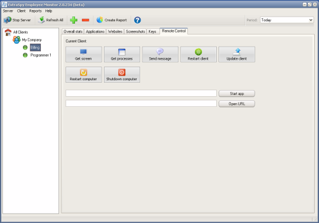319x223 pixels.
Task: Open the Client menu
Action: (x=21, y=11)
